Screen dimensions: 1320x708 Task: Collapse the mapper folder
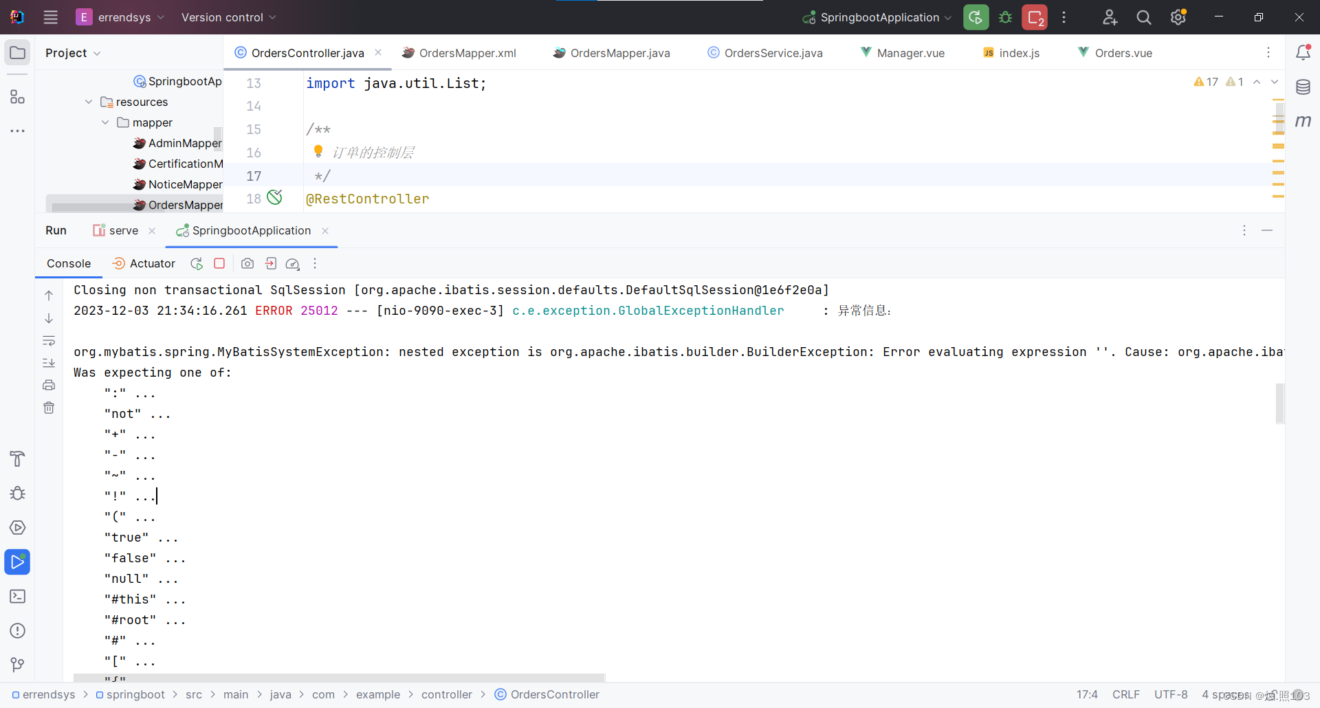[x=104, y=122]
